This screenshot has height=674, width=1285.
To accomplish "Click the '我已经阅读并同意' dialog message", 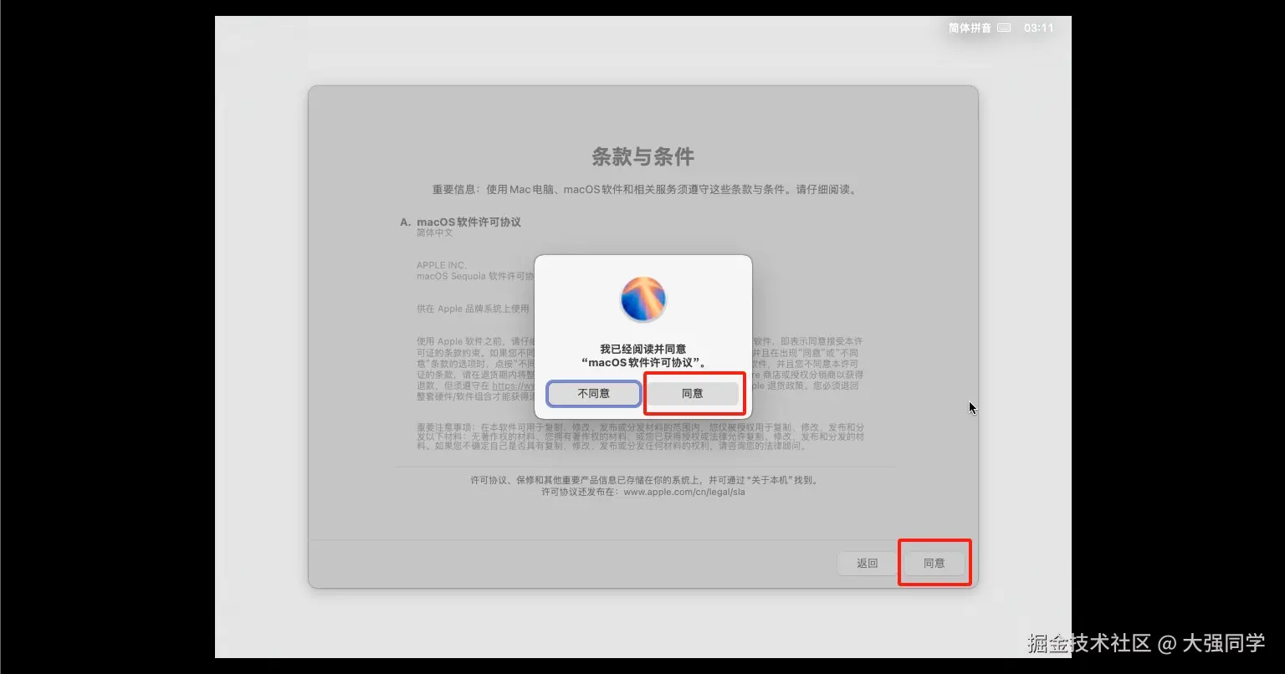I will click(x=643, y=355).
